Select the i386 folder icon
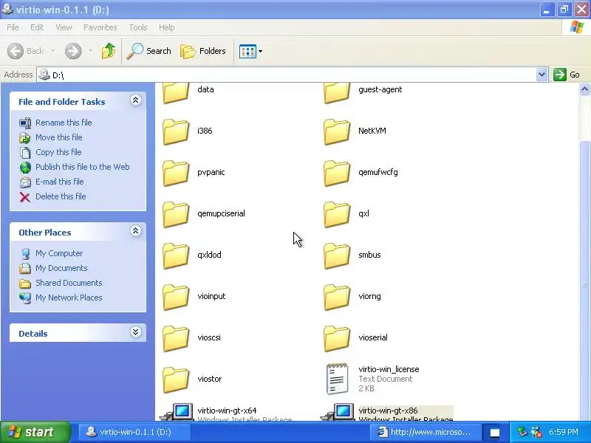The image size is (591, 443). pos(176,131)
